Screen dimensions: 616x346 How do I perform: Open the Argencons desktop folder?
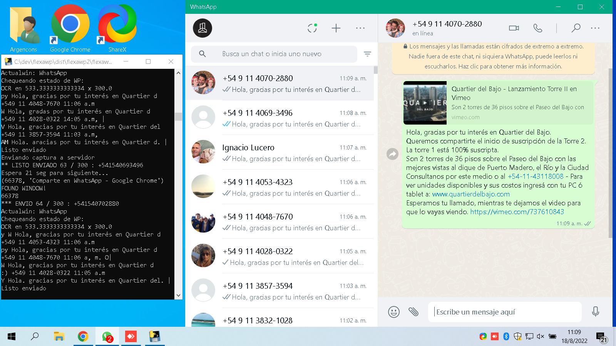24,29
